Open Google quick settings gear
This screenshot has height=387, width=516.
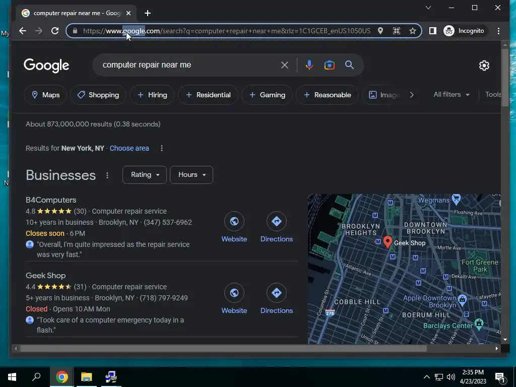(484, 66)
